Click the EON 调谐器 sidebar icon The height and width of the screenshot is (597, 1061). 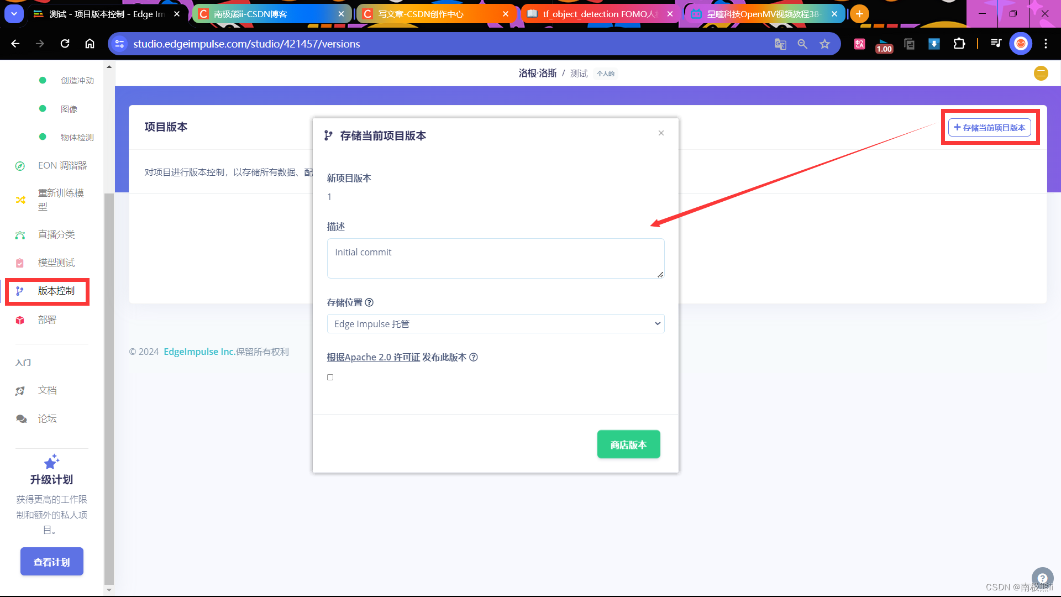(20, 166)
